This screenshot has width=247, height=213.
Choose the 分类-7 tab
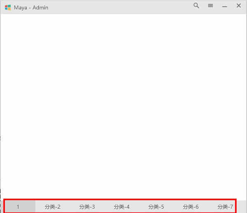point(225,207)
